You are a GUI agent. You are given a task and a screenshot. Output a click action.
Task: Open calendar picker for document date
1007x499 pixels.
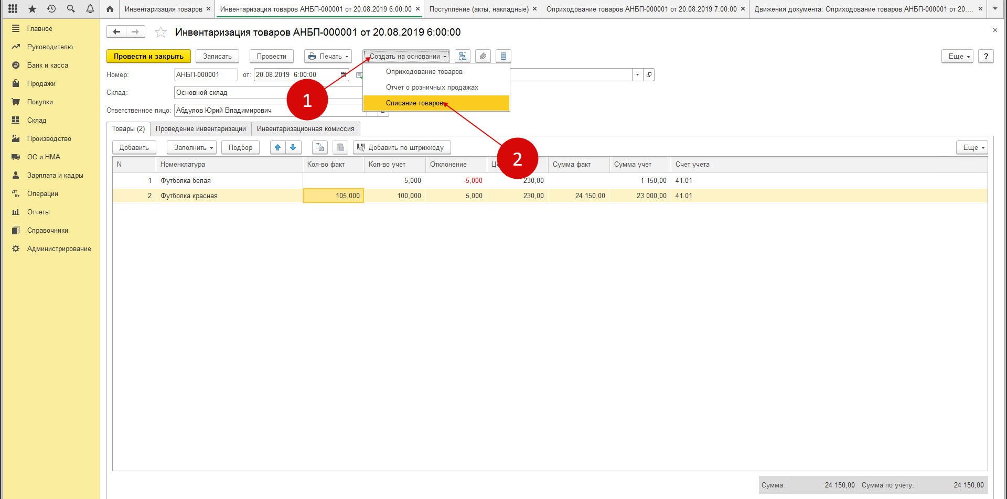click(x=344, y=74)
